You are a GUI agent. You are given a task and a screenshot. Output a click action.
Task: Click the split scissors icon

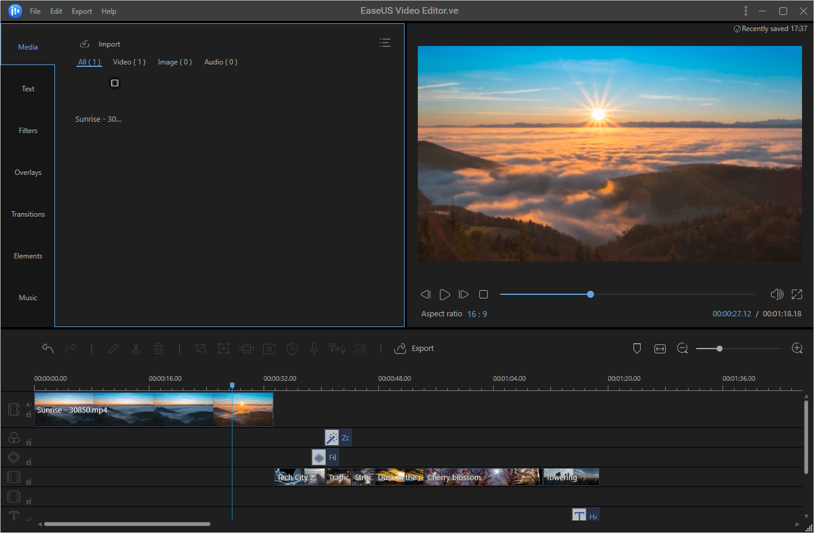tap(136, 349)
